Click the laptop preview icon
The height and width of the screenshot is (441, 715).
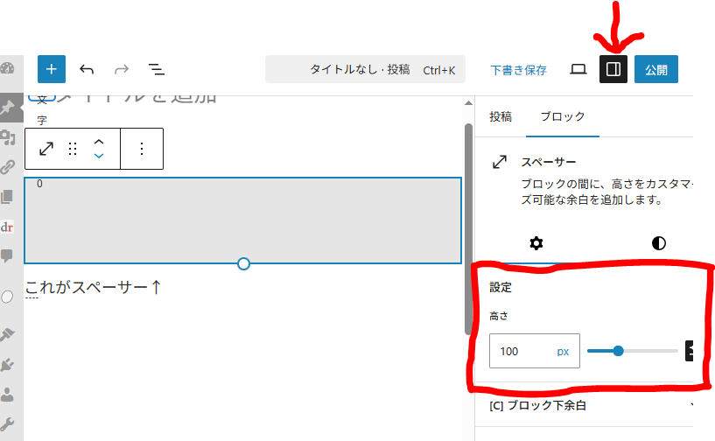click(x=578, y=69)
